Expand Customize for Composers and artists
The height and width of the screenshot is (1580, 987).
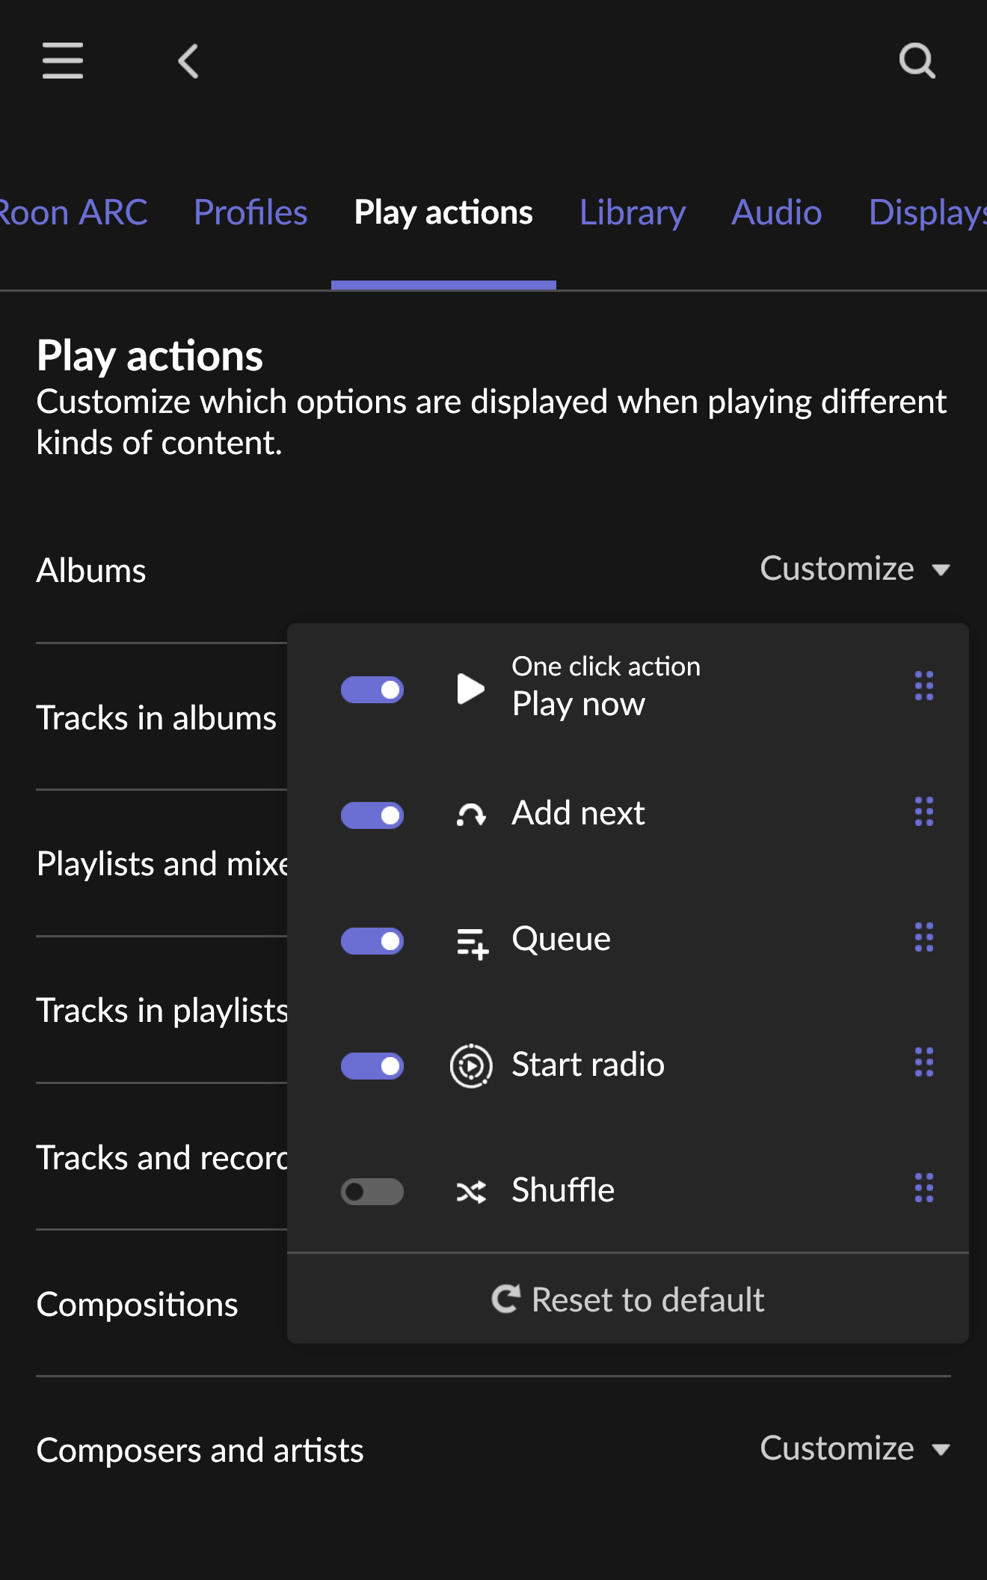(x=855, y=1448)
